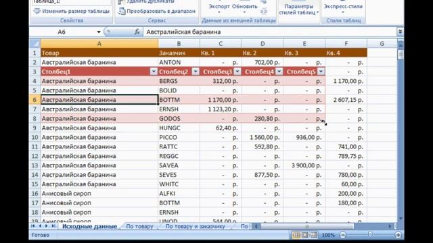Click cell with customer BERGS
433x243 pixels.
pos(179,81)
